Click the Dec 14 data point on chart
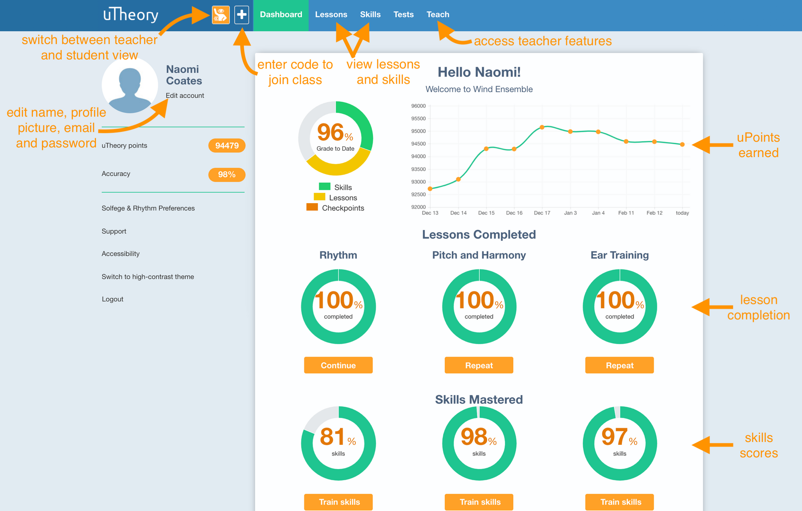 coord(458,179)
